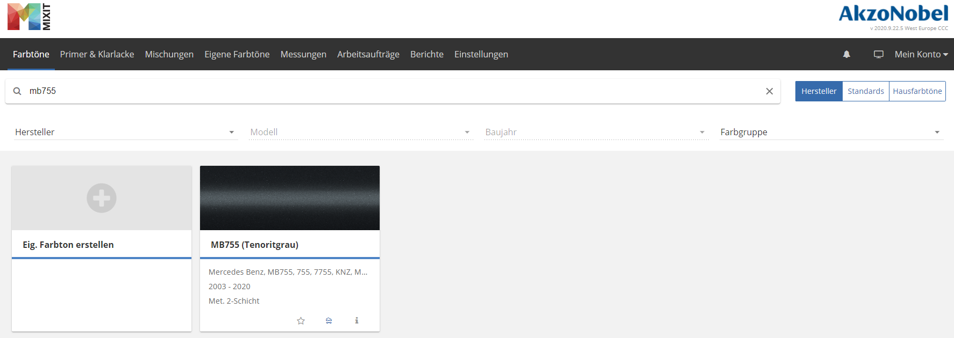Open the Mischungen section

point(169,54)
